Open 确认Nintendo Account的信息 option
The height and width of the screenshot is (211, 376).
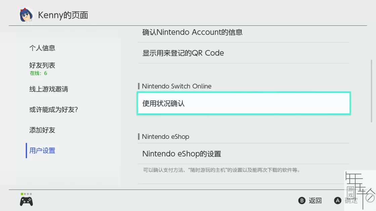pyautogui.click(x=243, y=32)
